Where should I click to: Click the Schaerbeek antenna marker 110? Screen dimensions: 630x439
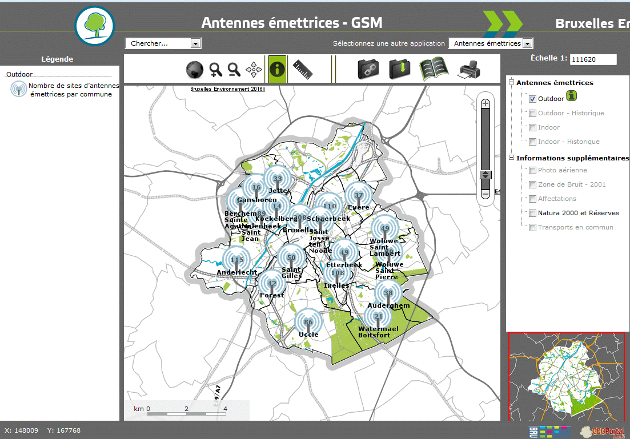point(329,206)
